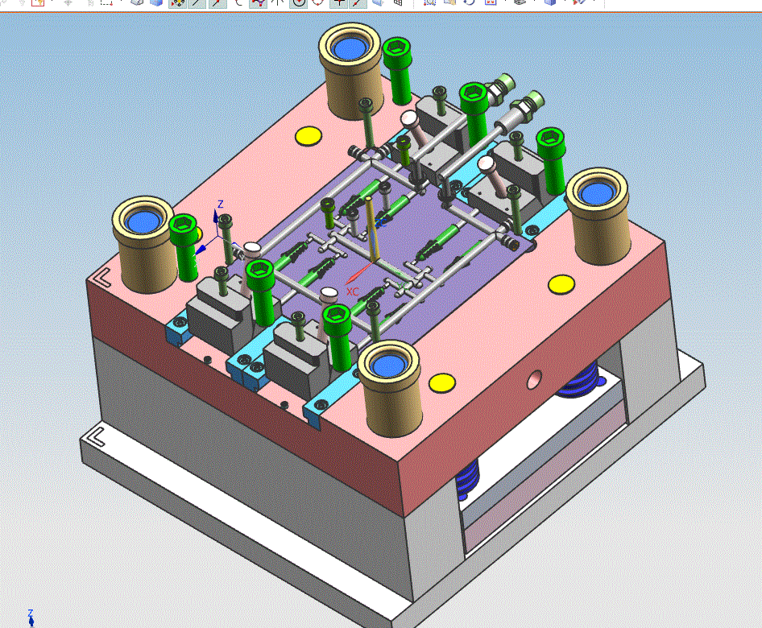This screenshot has height=628, width=762.
Task: Select white angle pin head near XC label
Action: [329, 293]
